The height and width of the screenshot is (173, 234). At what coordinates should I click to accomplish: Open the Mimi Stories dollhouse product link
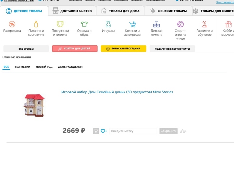117,92
